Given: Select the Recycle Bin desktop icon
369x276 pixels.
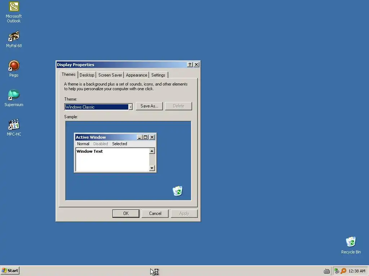Looking at the screenshot, I should [351, 245].
